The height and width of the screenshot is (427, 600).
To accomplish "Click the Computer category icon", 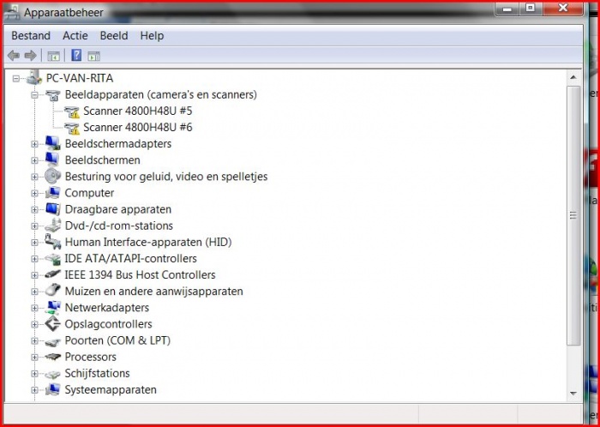I will tap(52, 192).
